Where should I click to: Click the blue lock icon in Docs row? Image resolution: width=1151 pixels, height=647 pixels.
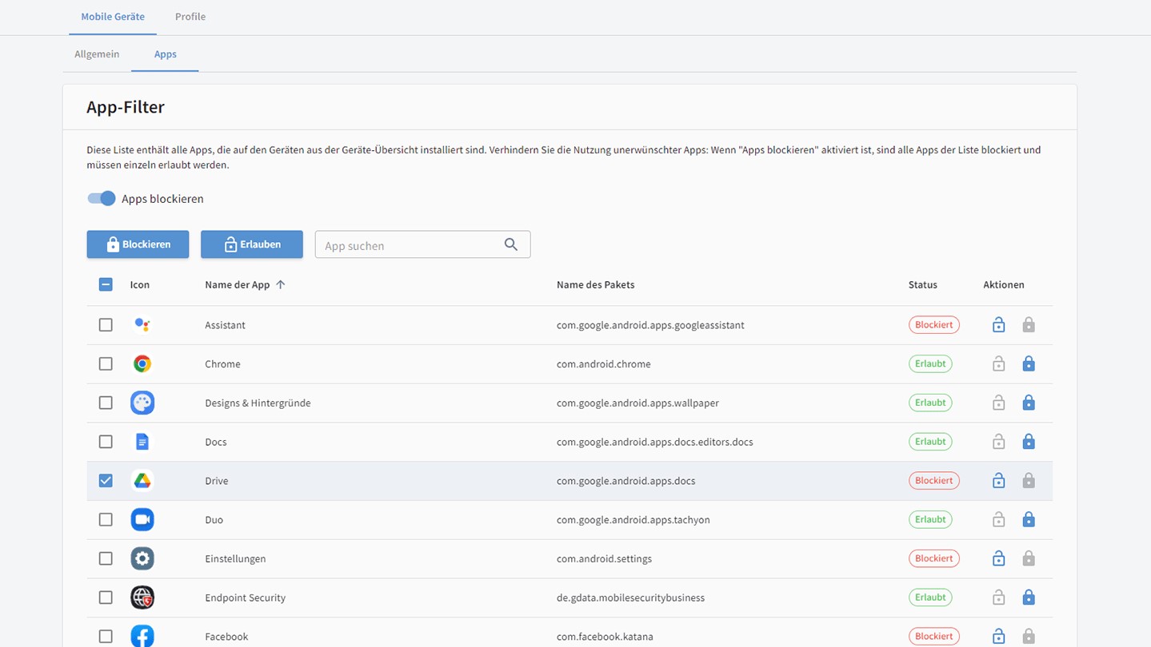[x=1029, y=442]
